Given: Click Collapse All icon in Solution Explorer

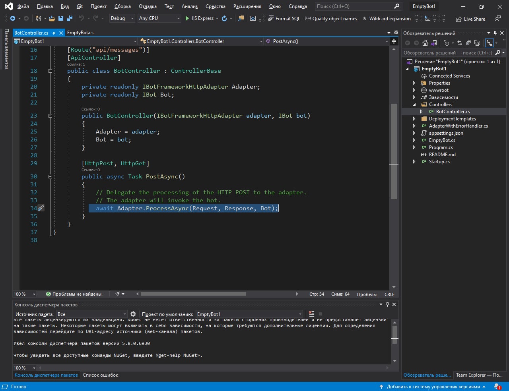Looking at the screenshot, I should point(468,43).
